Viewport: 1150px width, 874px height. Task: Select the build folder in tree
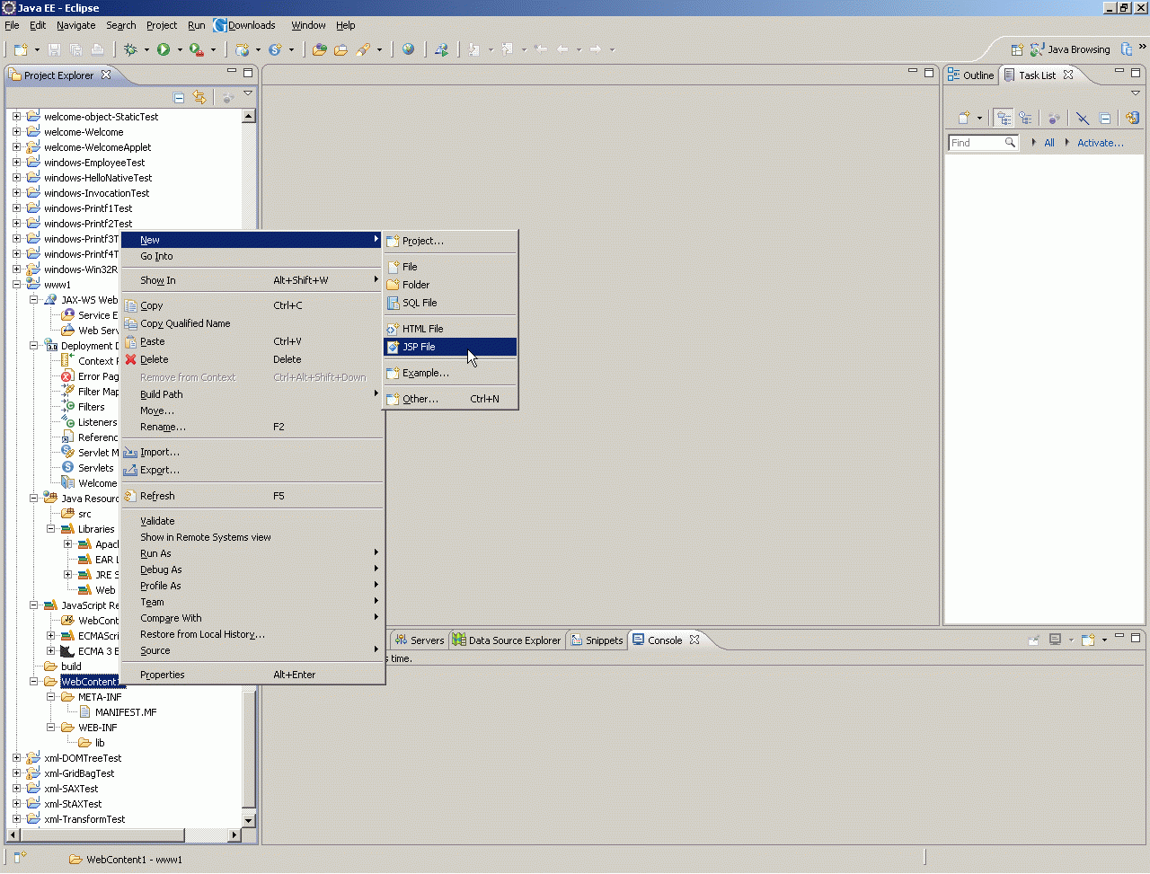(x=63, y=667)
